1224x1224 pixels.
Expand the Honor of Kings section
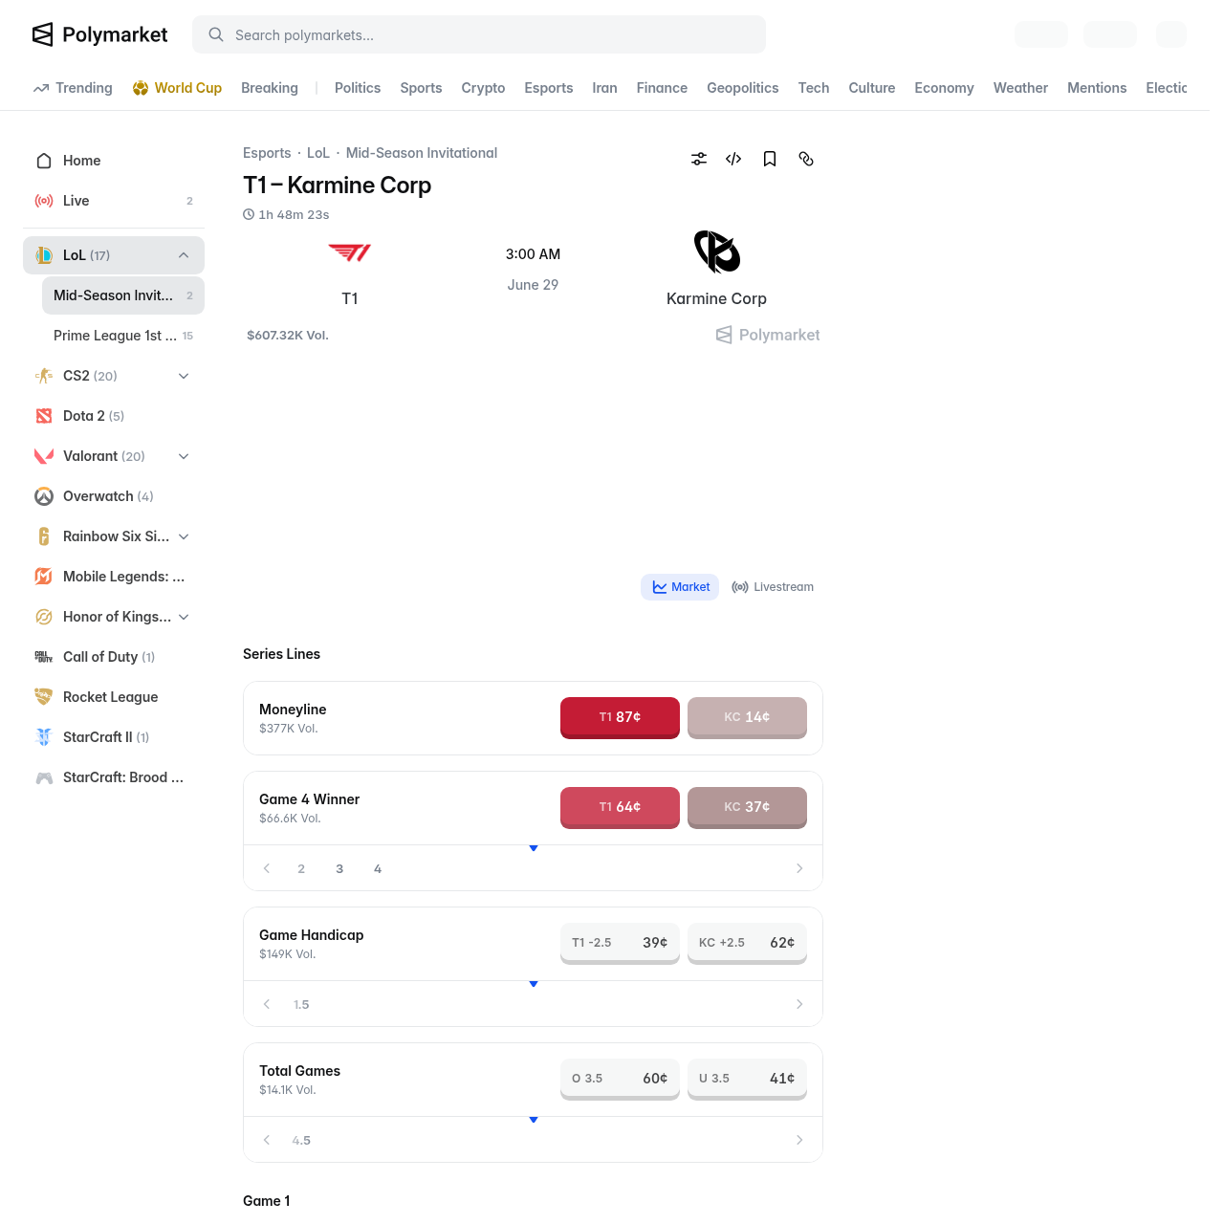tap(184, 617)
